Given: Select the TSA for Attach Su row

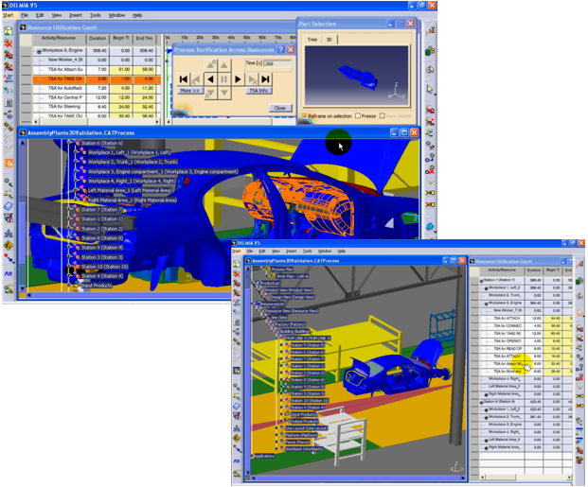Looking at the screenshot, I should (x=97, y=70).
